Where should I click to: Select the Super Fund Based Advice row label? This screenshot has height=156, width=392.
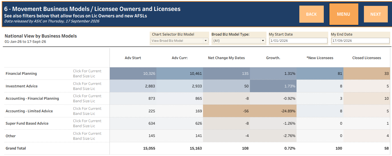click(x=27, y=123)
